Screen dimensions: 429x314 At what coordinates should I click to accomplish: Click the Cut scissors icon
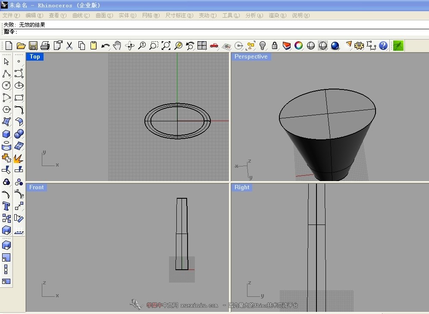click(69, 46)
